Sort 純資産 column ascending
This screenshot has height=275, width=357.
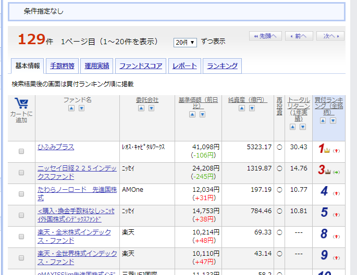[242, 108]
